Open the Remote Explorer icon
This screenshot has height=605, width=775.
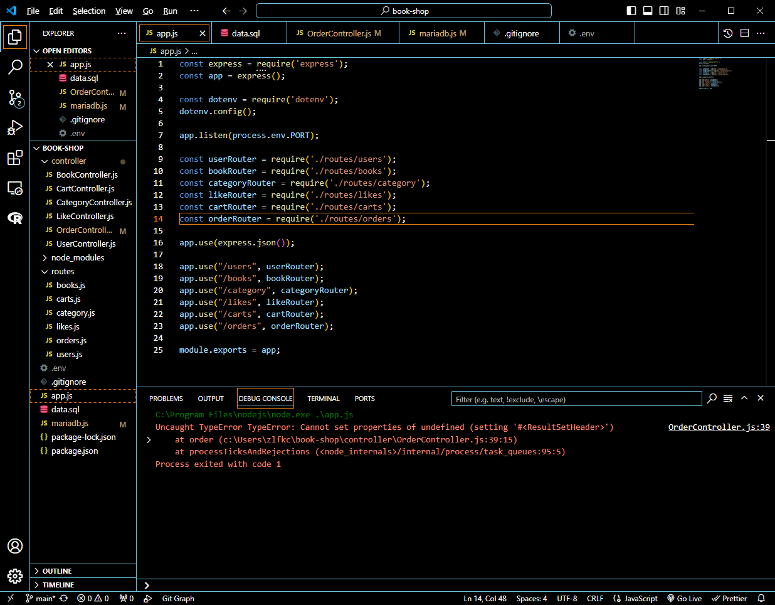15,188
